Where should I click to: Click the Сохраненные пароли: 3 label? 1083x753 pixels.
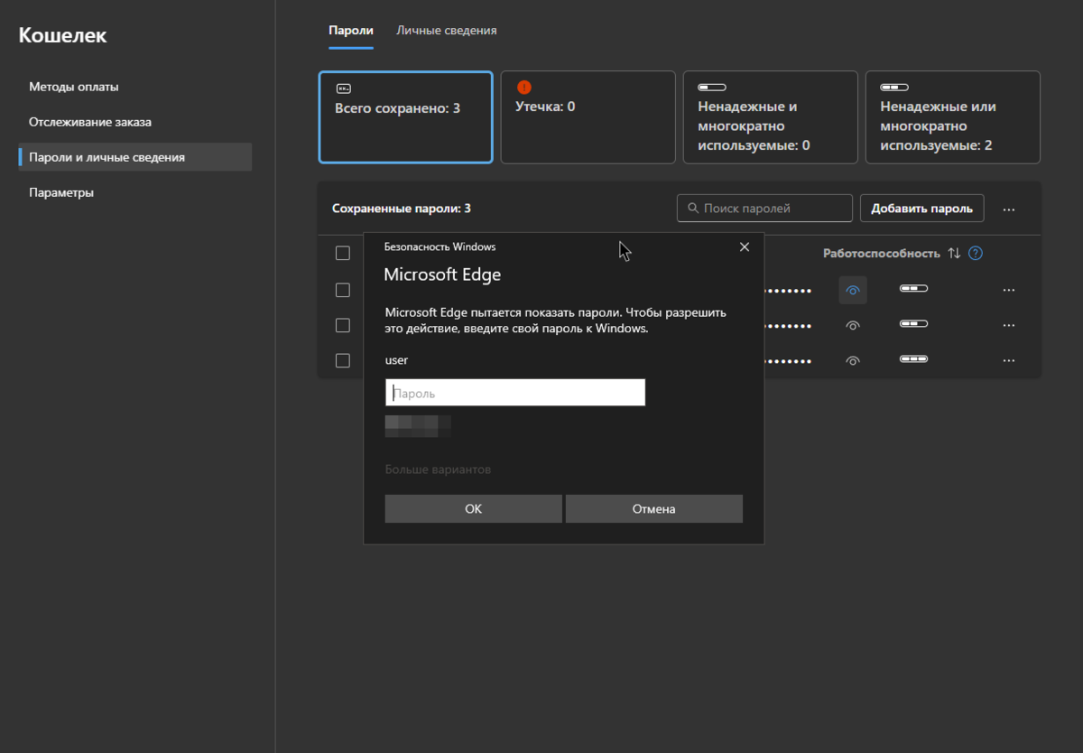coord(402,209)
